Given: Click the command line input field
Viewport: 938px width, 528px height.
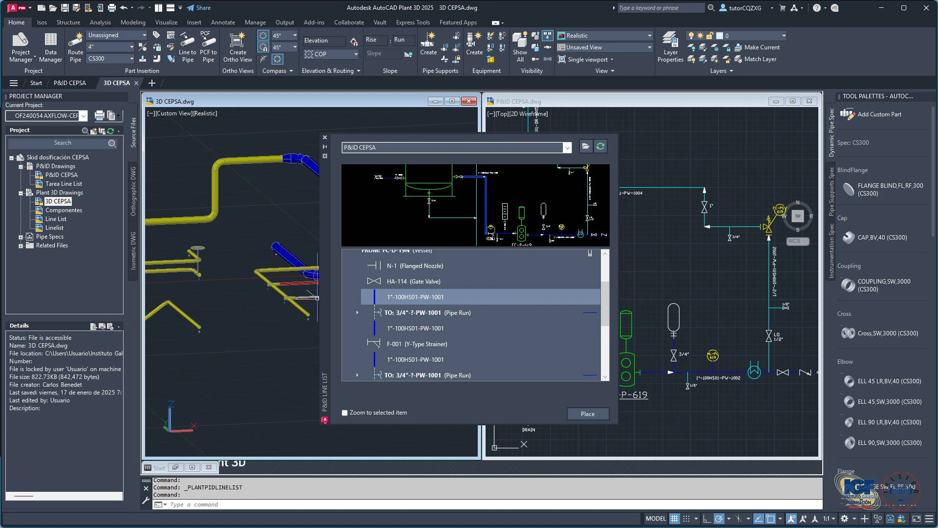Looking at the screenshot, I should click(489, 505).
